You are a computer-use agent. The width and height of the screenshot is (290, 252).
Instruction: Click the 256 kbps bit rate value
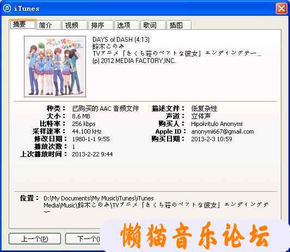click(x=84, y=124)
